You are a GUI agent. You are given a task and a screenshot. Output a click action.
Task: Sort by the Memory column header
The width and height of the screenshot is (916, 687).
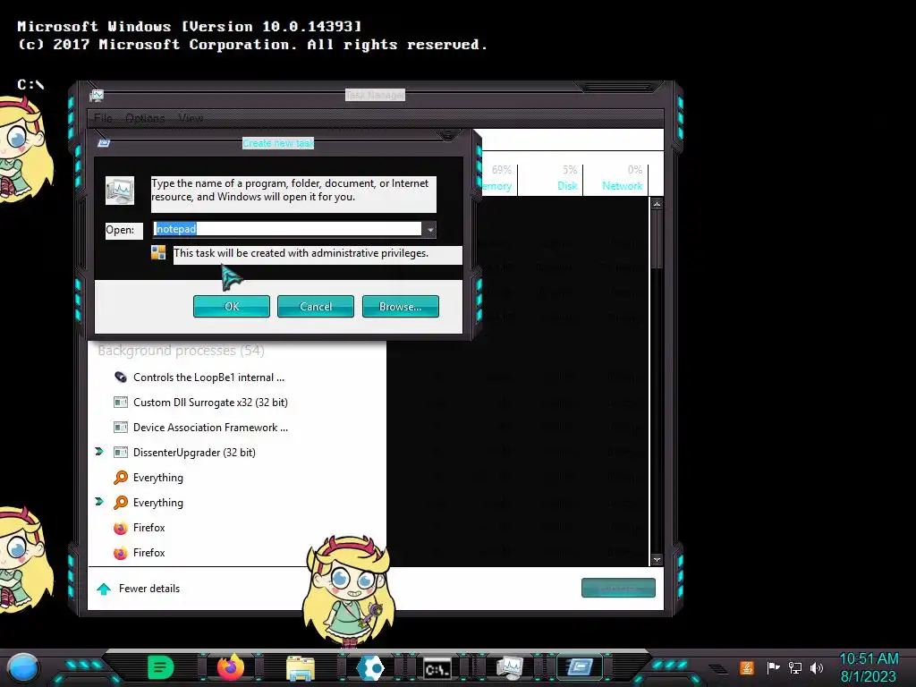497,178
